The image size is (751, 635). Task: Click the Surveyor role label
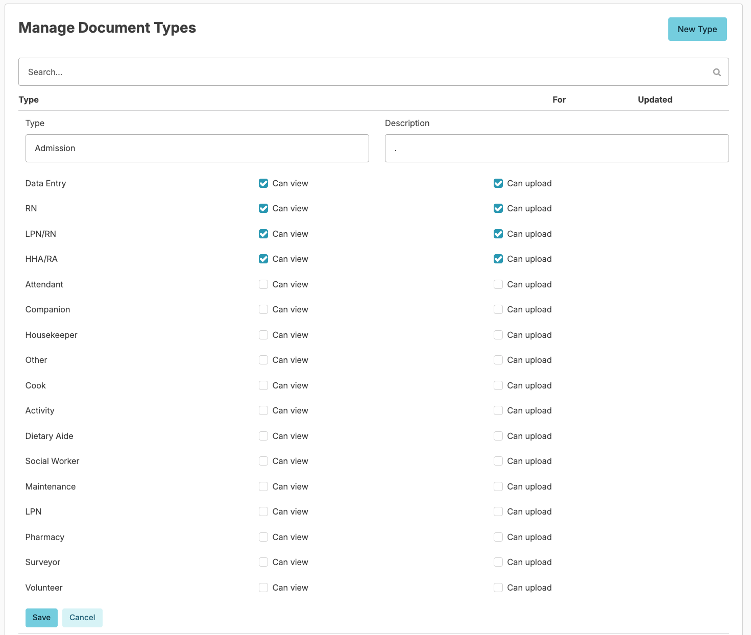click(x=43, y=562)
